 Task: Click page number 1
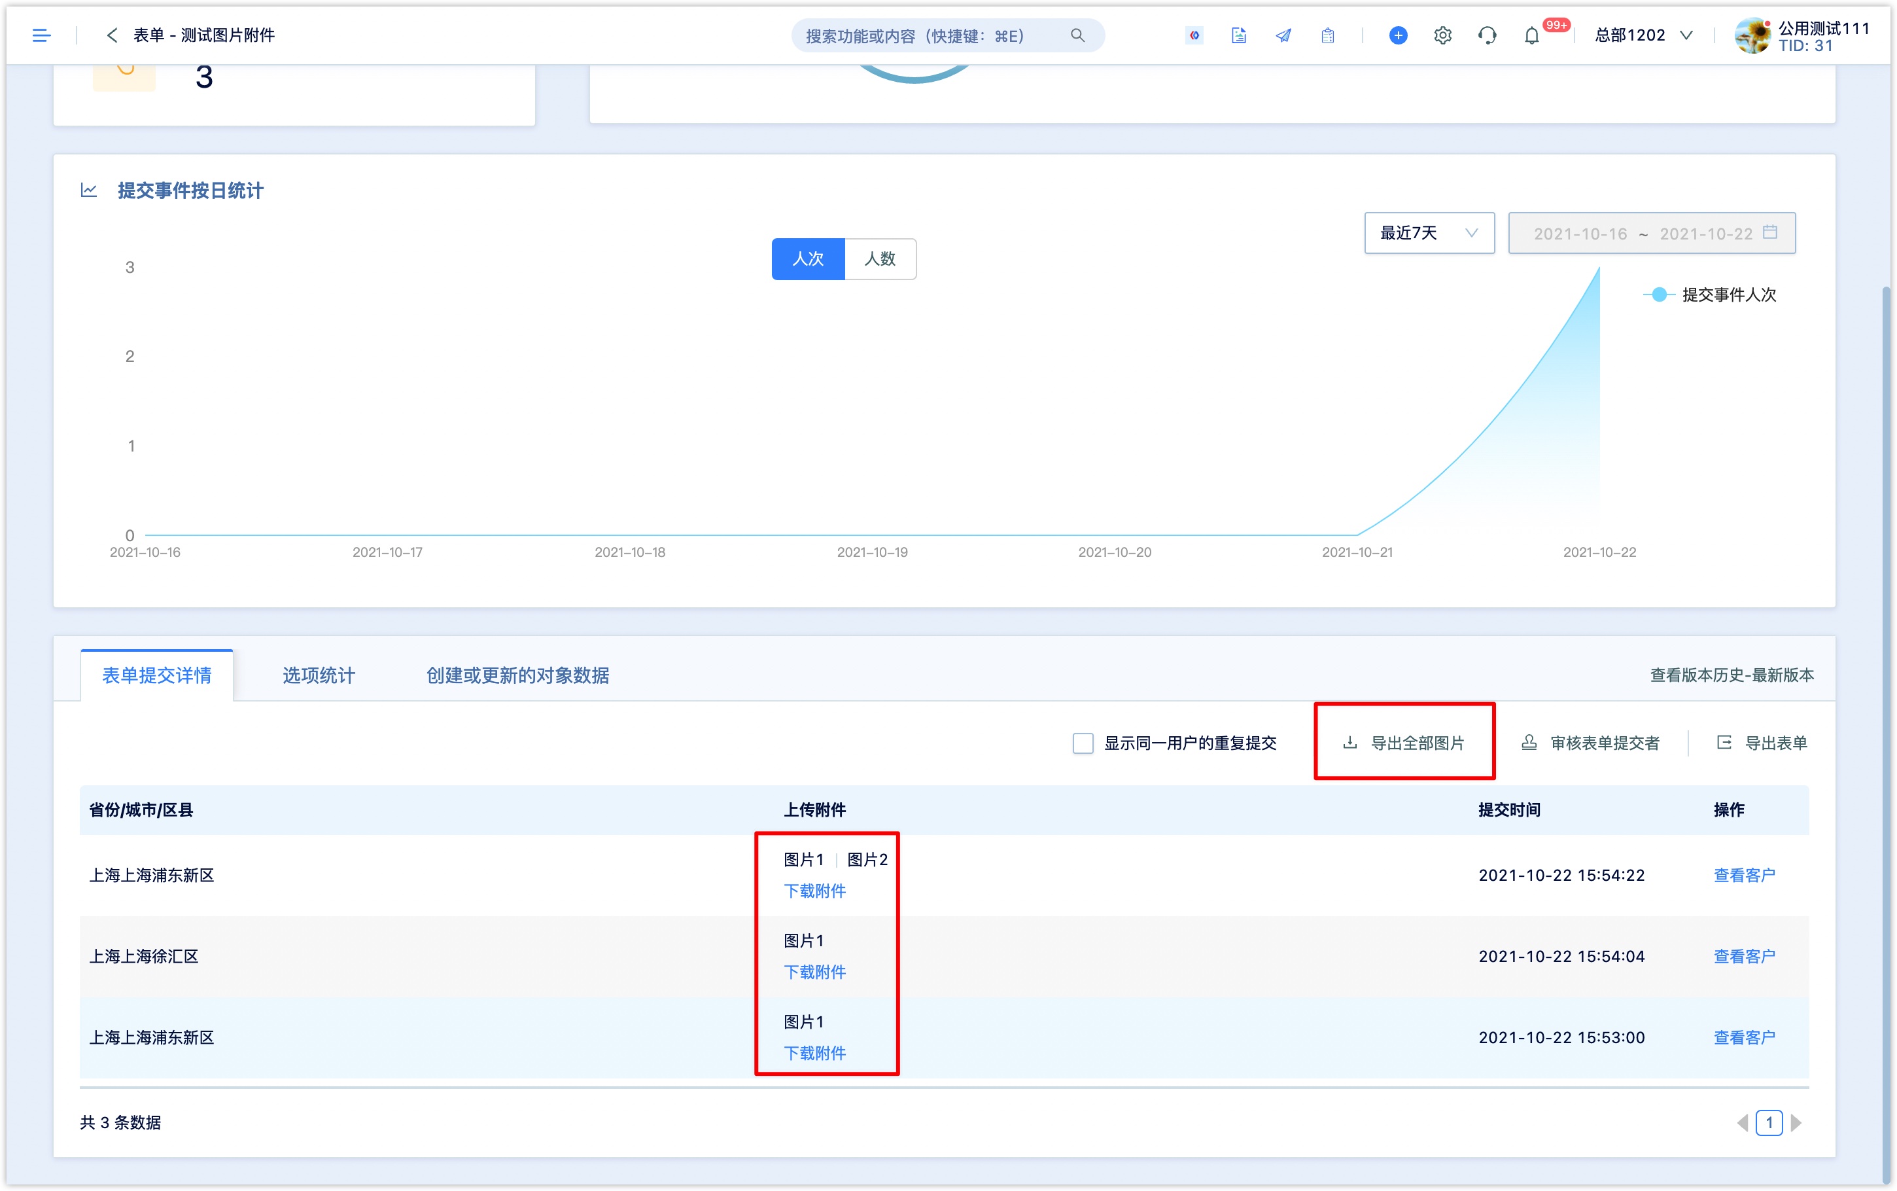(x=1769, y=1122)
